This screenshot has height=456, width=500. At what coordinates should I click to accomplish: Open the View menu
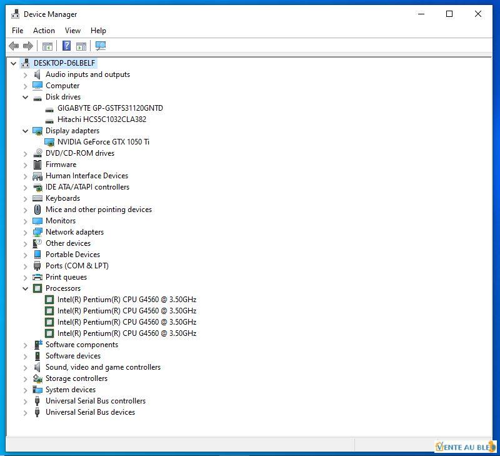pyautogui.click(x=72, y=31)
